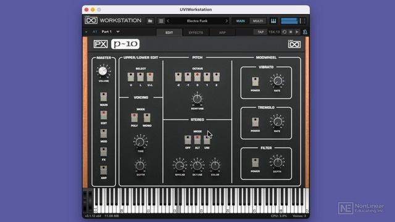Set stereo mode to ALT
The width and height of the screenshot is (395, 222).
click(197, 140)
